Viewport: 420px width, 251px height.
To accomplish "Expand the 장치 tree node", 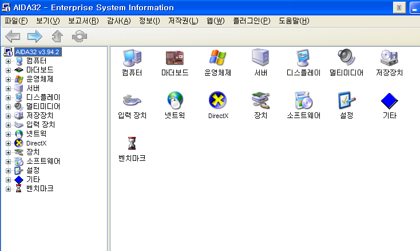I will [8, 152].
